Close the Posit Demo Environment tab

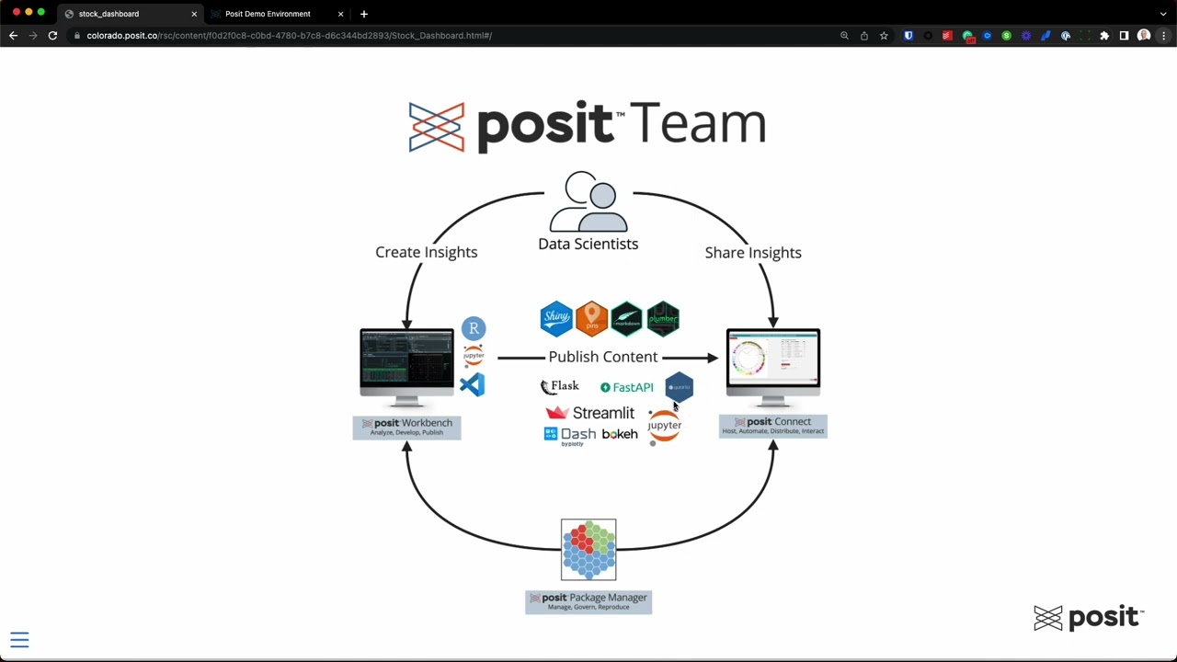[x=340, y=14]
